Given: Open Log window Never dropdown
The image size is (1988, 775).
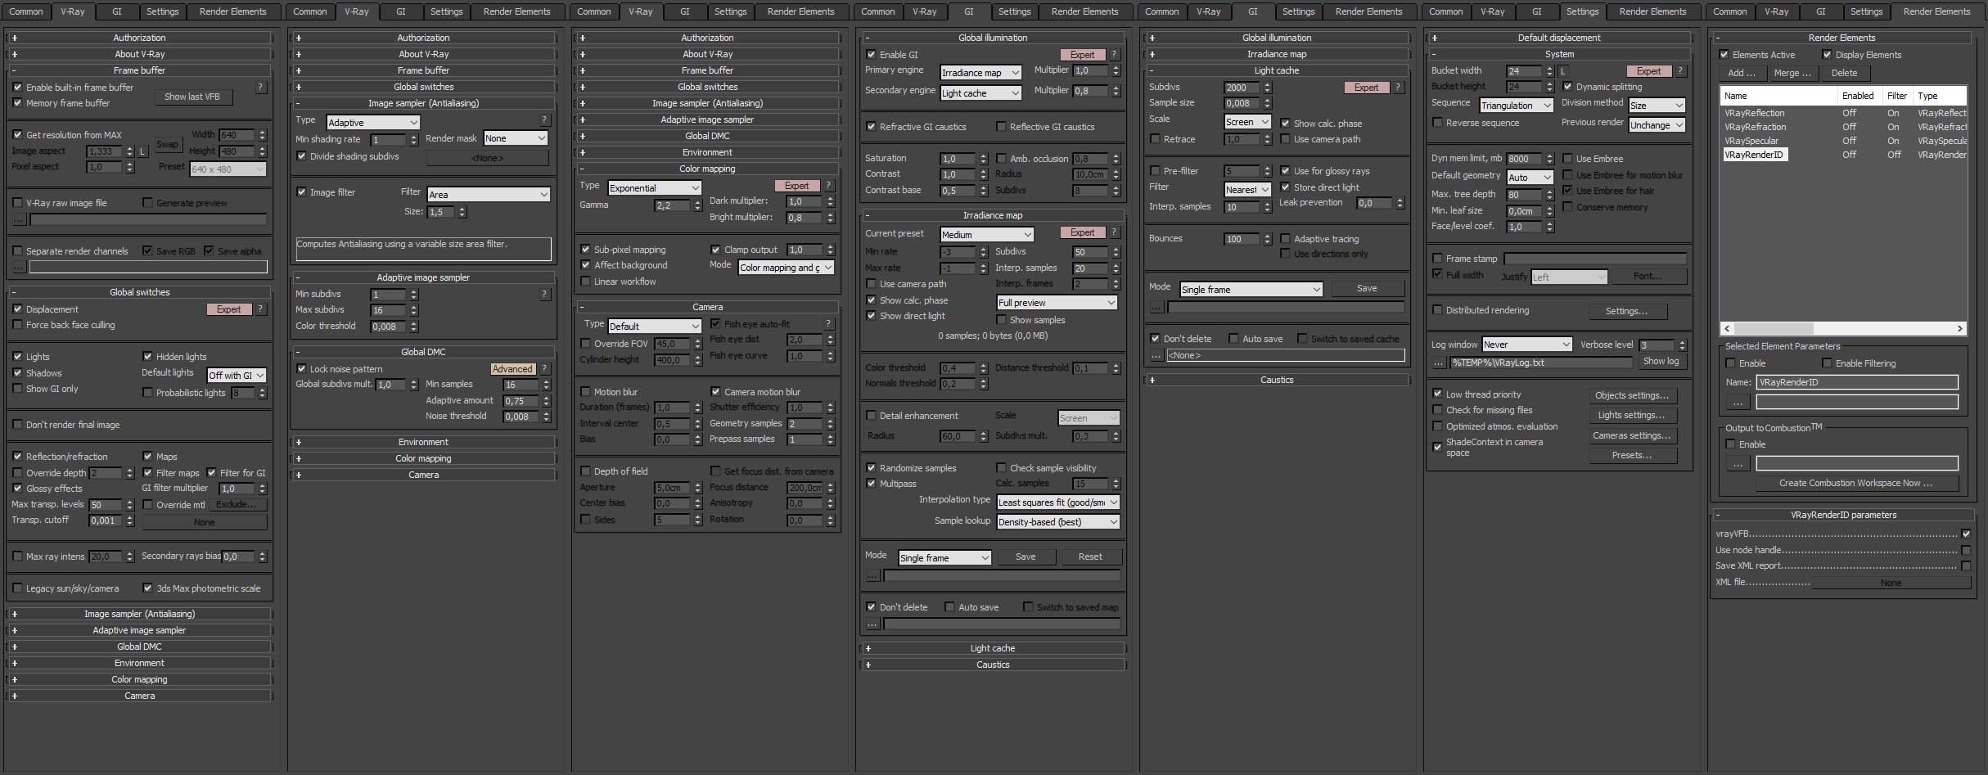Looking at the screenshot, I should pyautogui.click(x=1527, y=344).
